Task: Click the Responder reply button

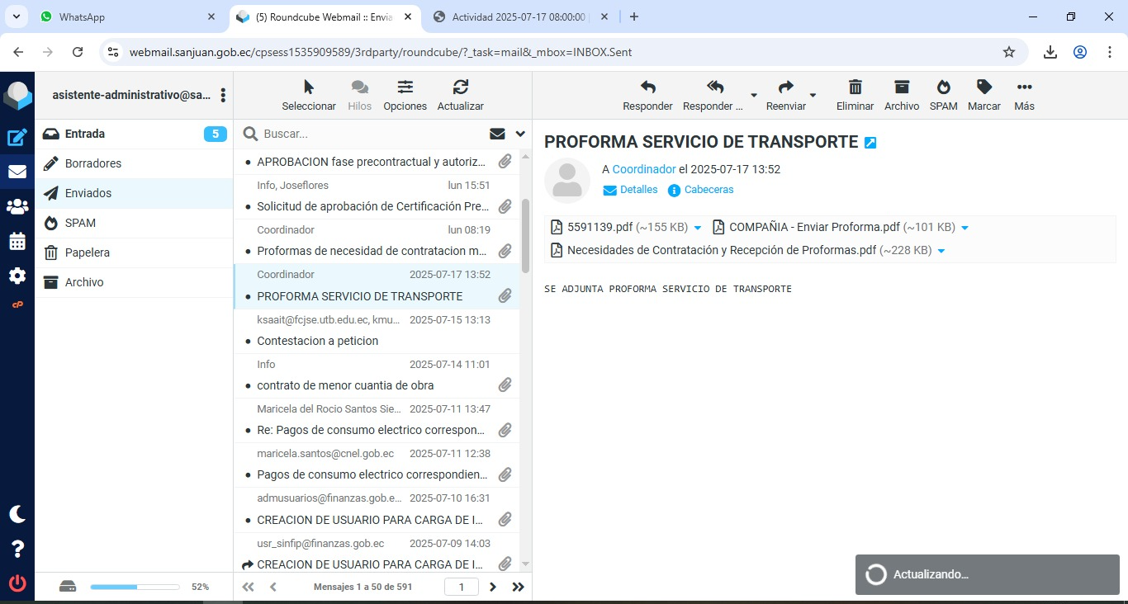Action: [647, 95]
